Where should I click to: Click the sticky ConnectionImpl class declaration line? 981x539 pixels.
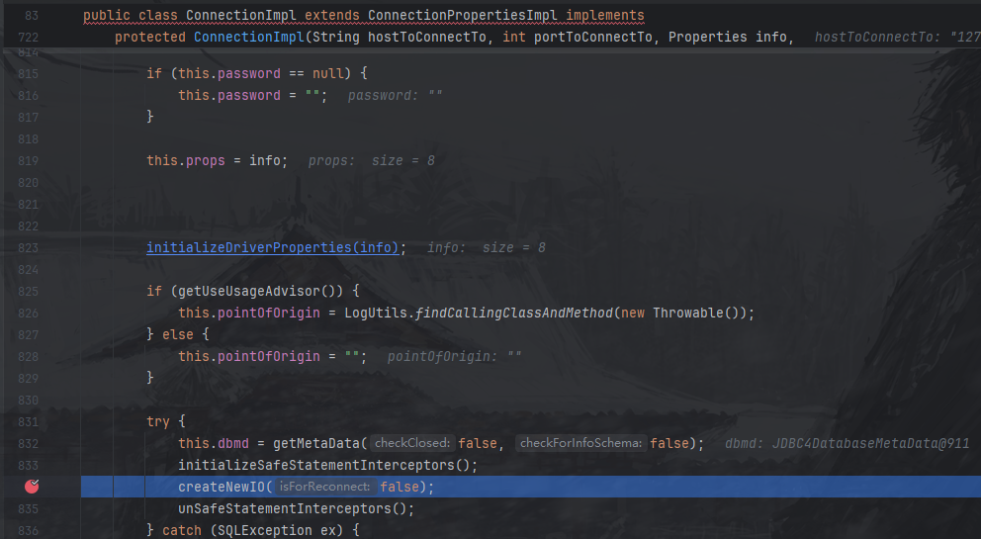pyautogui.click(x=363, y=16)
